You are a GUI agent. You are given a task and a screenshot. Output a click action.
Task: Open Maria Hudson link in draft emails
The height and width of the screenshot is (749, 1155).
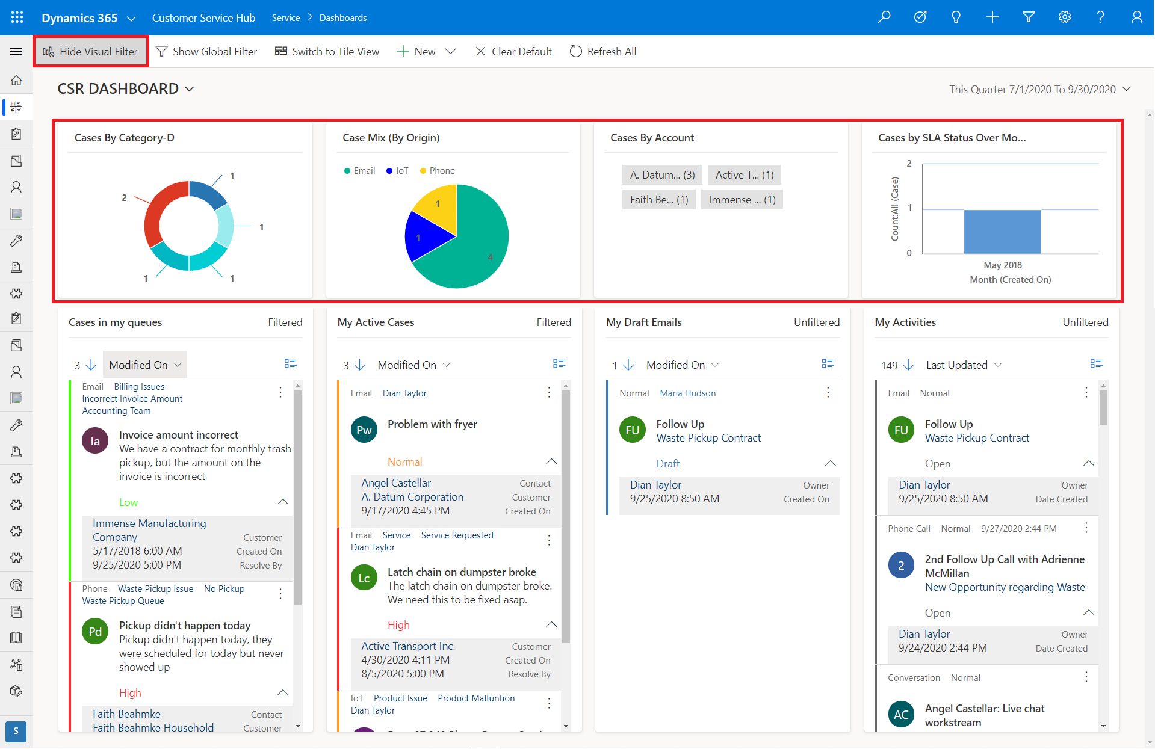pos(688,393)
